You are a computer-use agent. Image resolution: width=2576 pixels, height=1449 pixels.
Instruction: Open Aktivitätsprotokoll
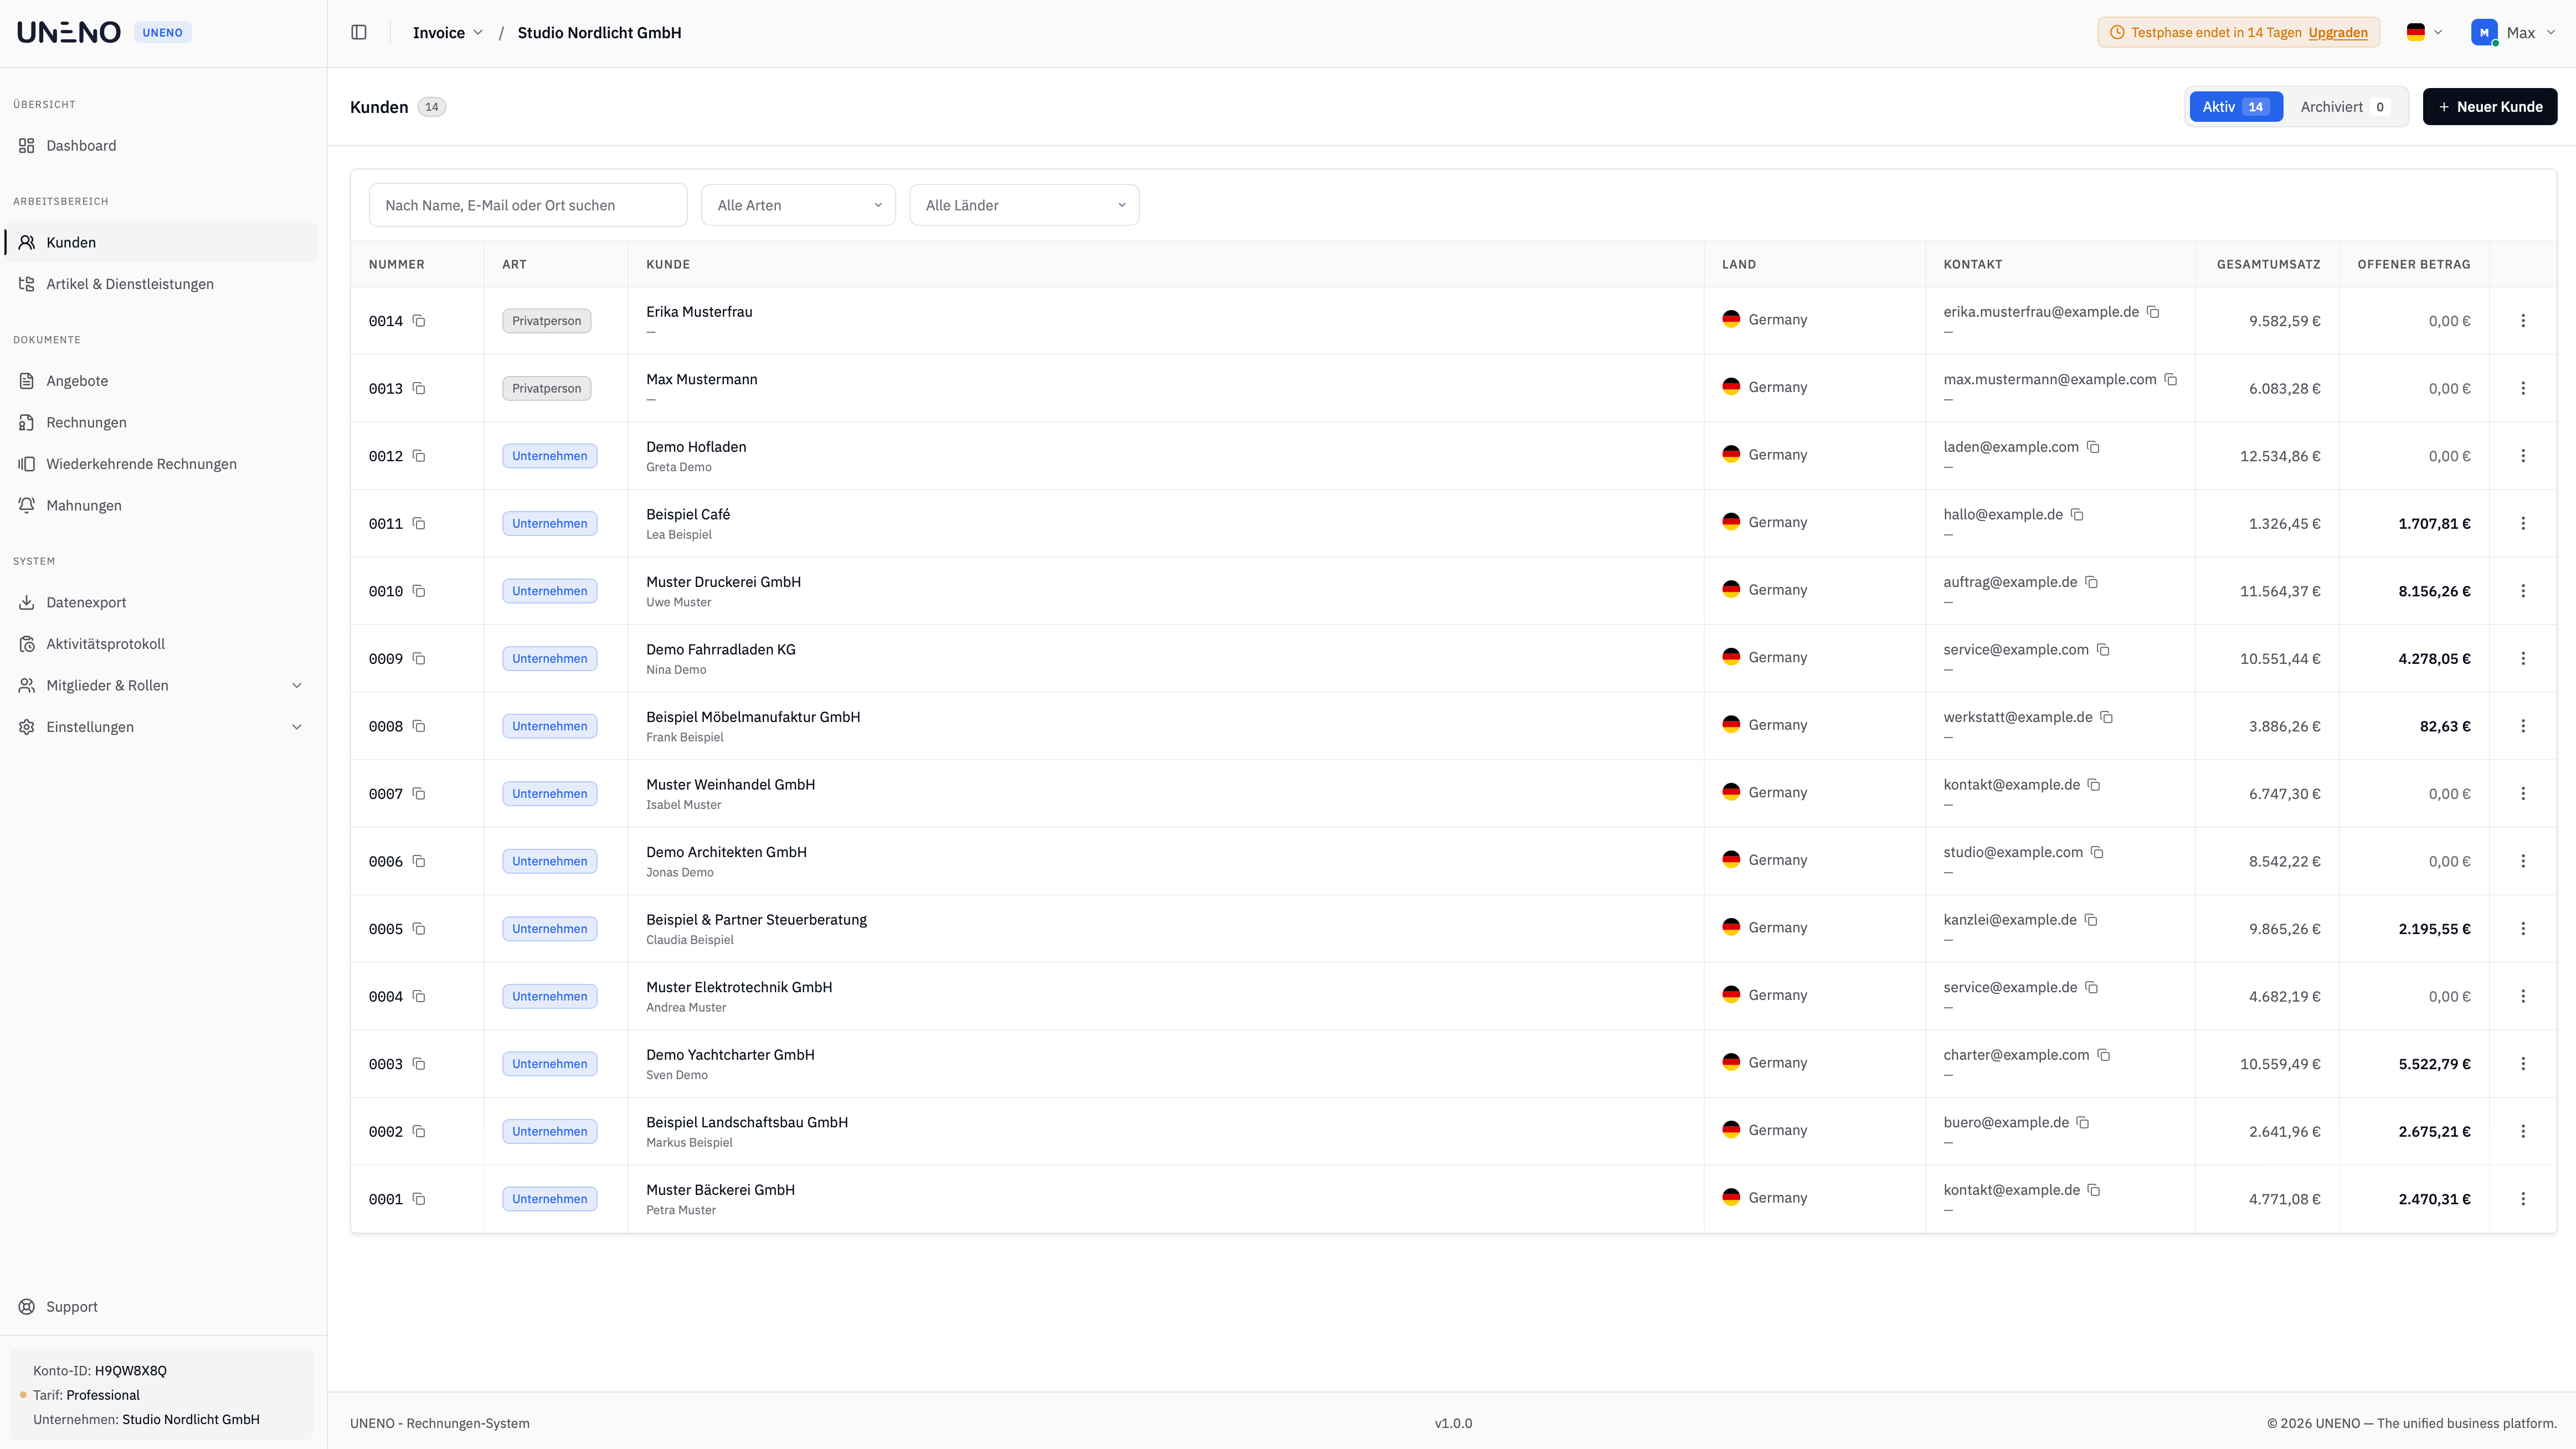161,644
